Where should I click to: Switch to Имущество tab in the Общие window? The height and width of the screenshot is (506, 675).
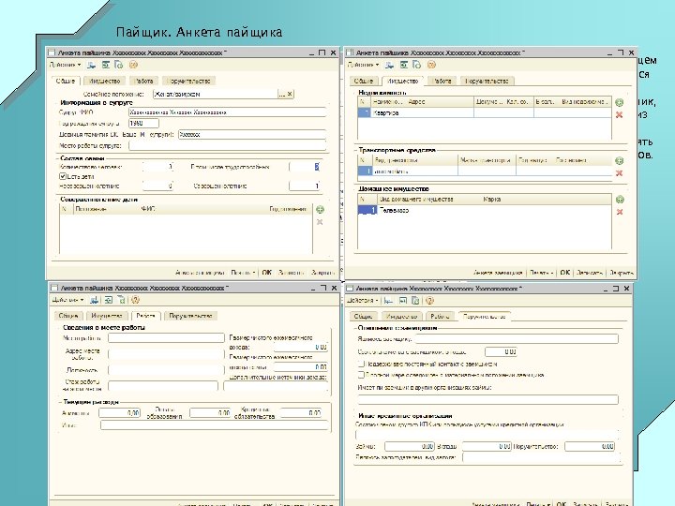click(105, 81)
